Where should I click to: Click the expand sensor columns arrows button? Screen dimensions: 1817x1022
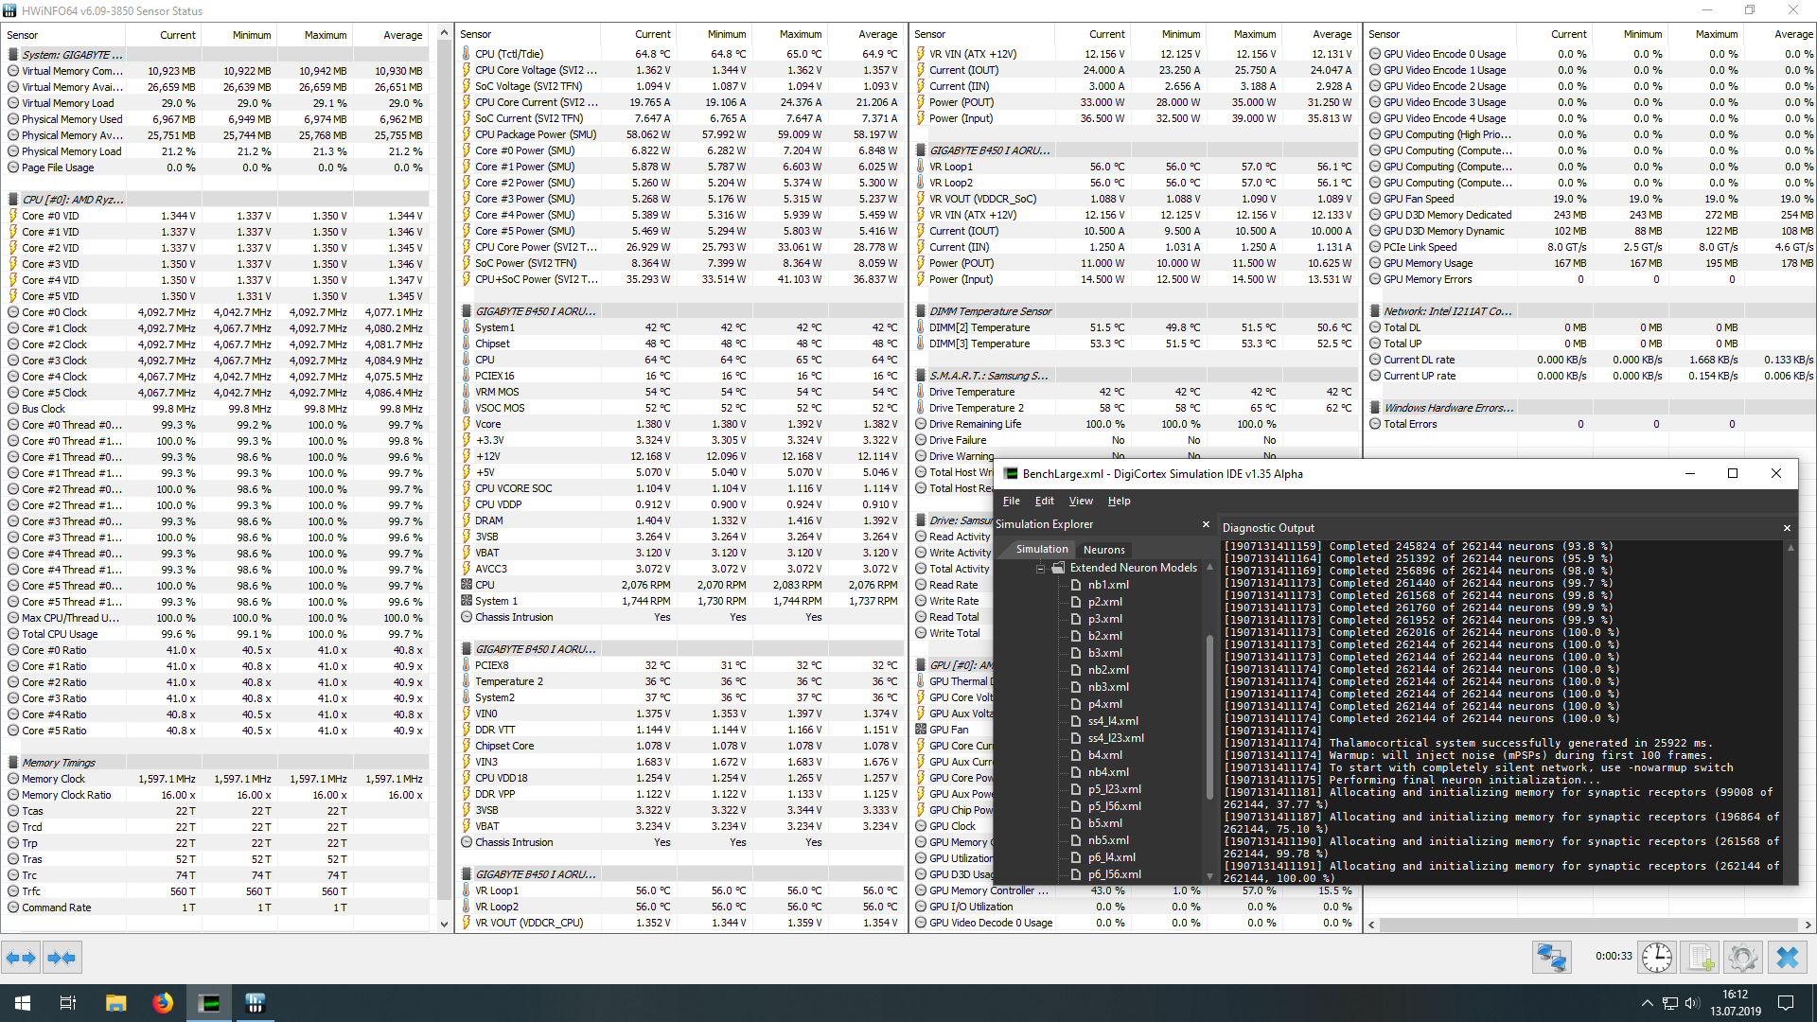click(x=21, y=958)
